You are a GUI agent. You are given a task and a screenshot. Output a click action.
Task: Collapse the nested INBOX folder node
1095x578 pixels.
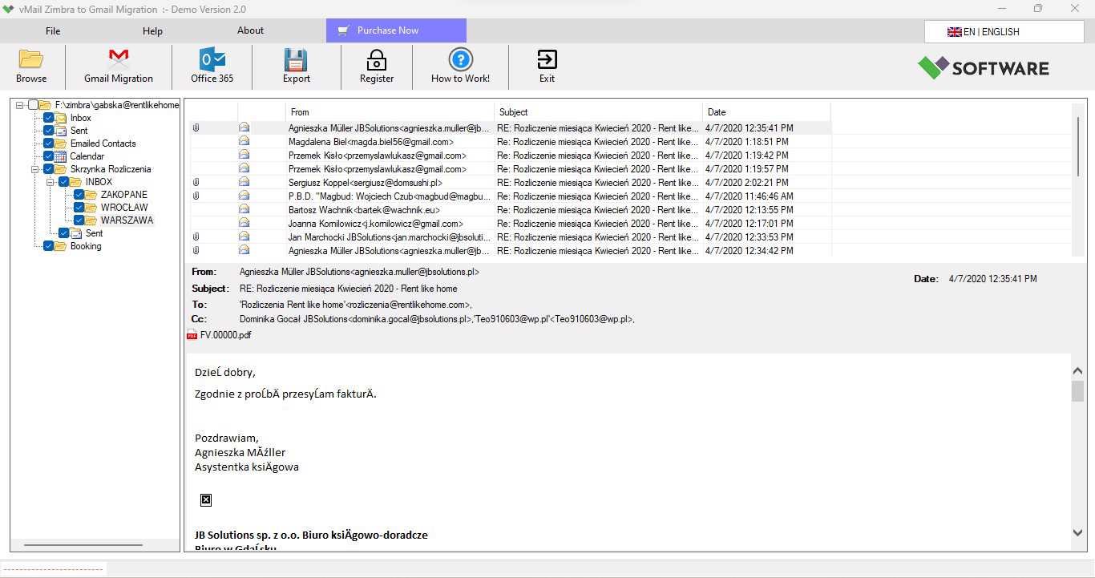click(51, 182)
